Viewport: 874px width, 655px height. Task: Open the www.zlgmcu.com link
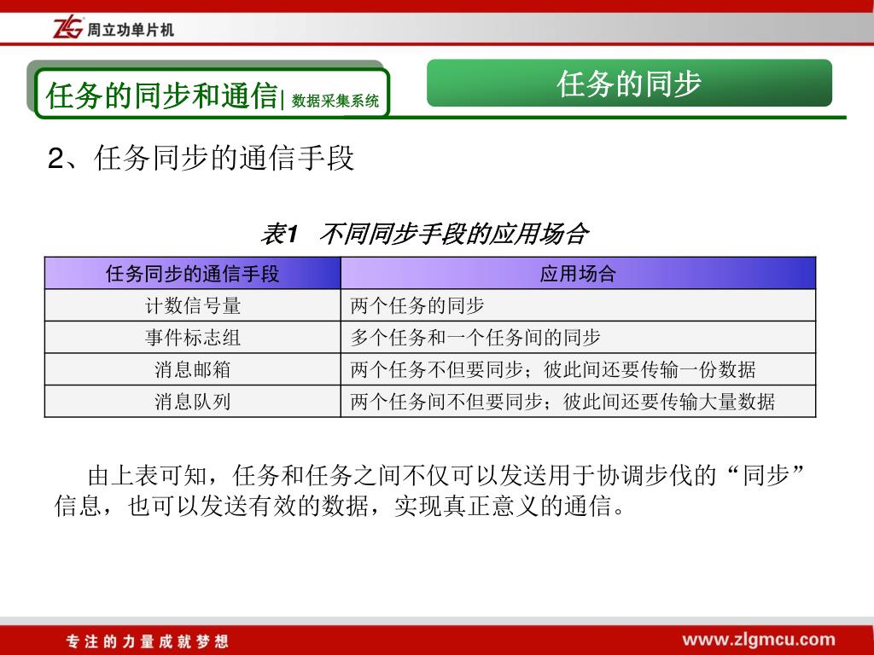pyautogui.click(x=759, y=640)
